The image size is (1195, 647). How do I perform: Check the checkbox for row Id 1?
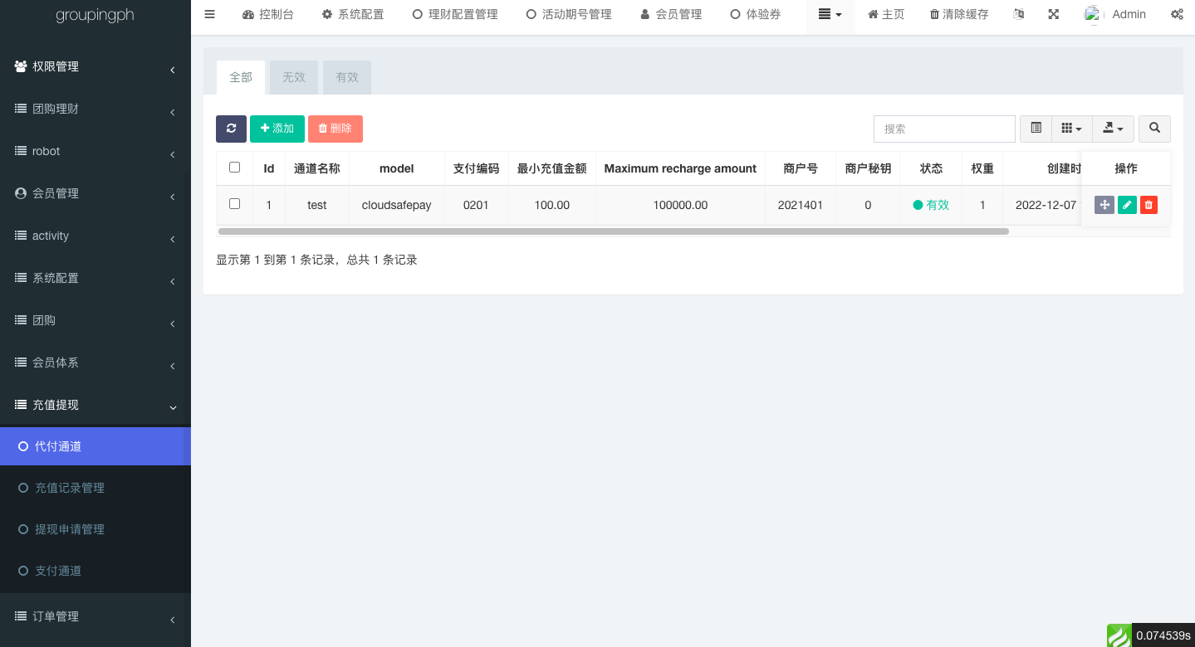pyautogui.click(x=234, y=204)
